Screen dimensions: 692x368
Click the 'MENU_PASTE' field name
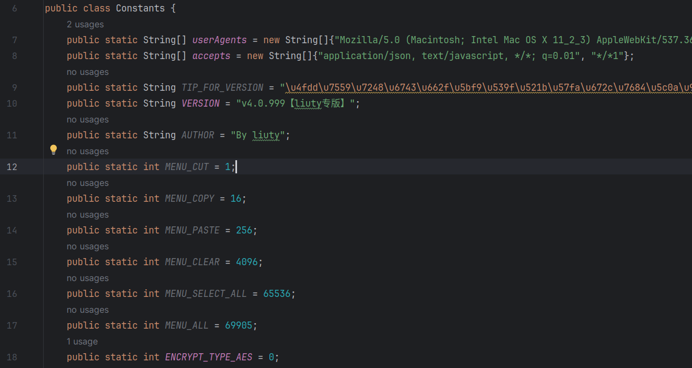click(192, 231)
